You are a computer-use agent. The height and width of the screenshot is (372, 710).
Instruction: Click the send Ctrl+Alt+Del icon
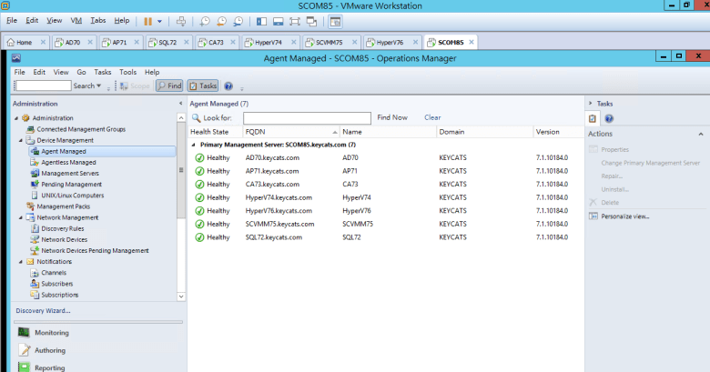pyautogui.click(x=181, y=20)
